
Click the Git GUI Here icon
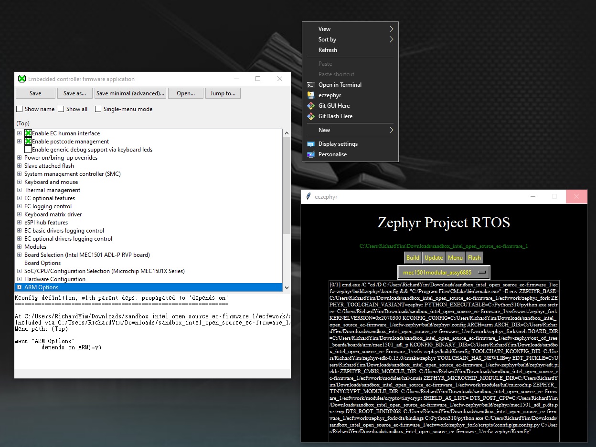tap(311, 106)
